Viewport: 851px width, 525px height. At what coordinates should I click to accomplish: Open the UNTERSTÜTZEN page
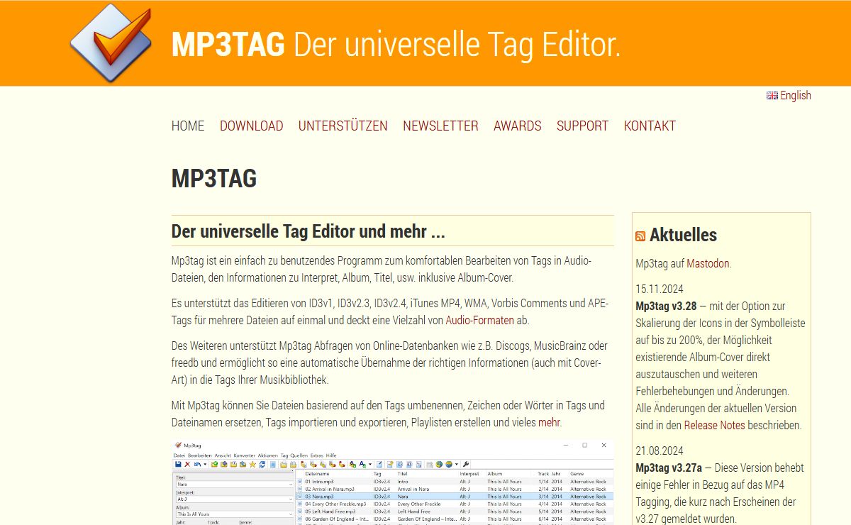[343, 126]
